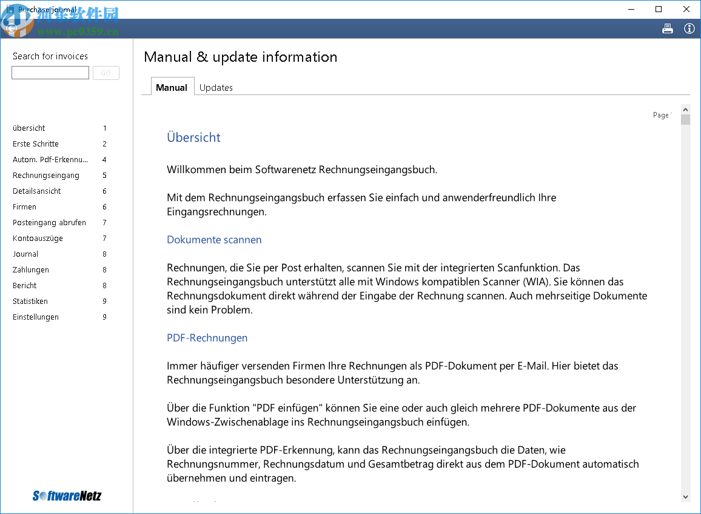Jump to the Rechnungseingang section
The image size is (701, 514).
tap(46, 176)
